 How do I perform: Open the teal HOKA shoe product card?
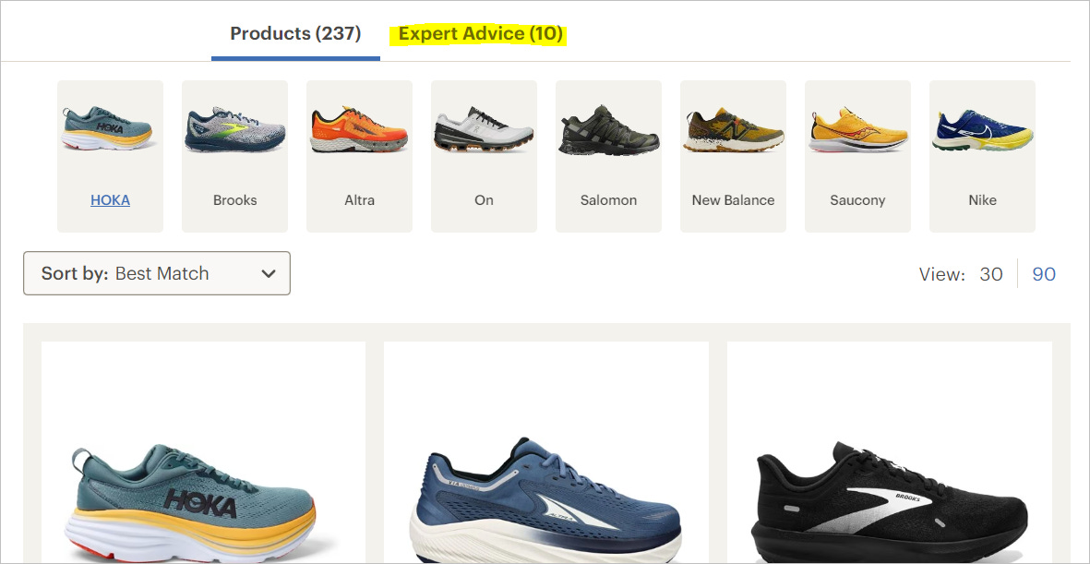pyautogui.click(x=204, y=452)
